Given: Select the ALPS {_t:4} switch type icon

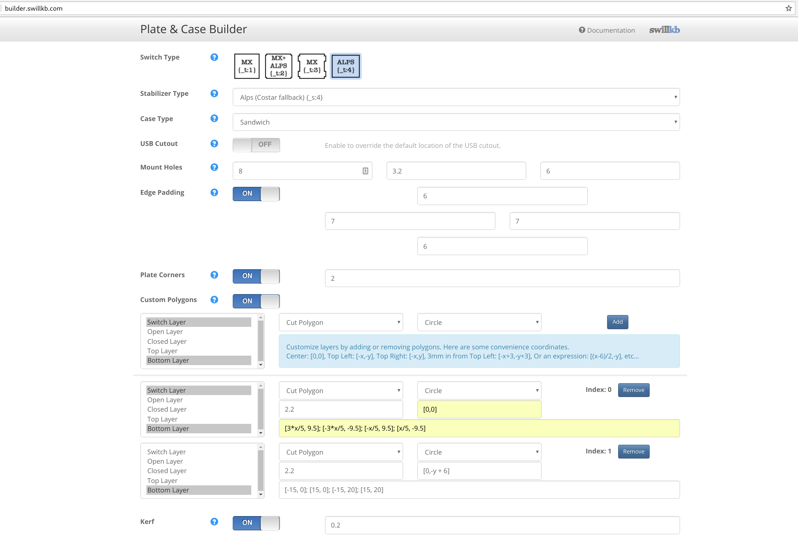Looking at the screenshot, I should coord(346,66).
